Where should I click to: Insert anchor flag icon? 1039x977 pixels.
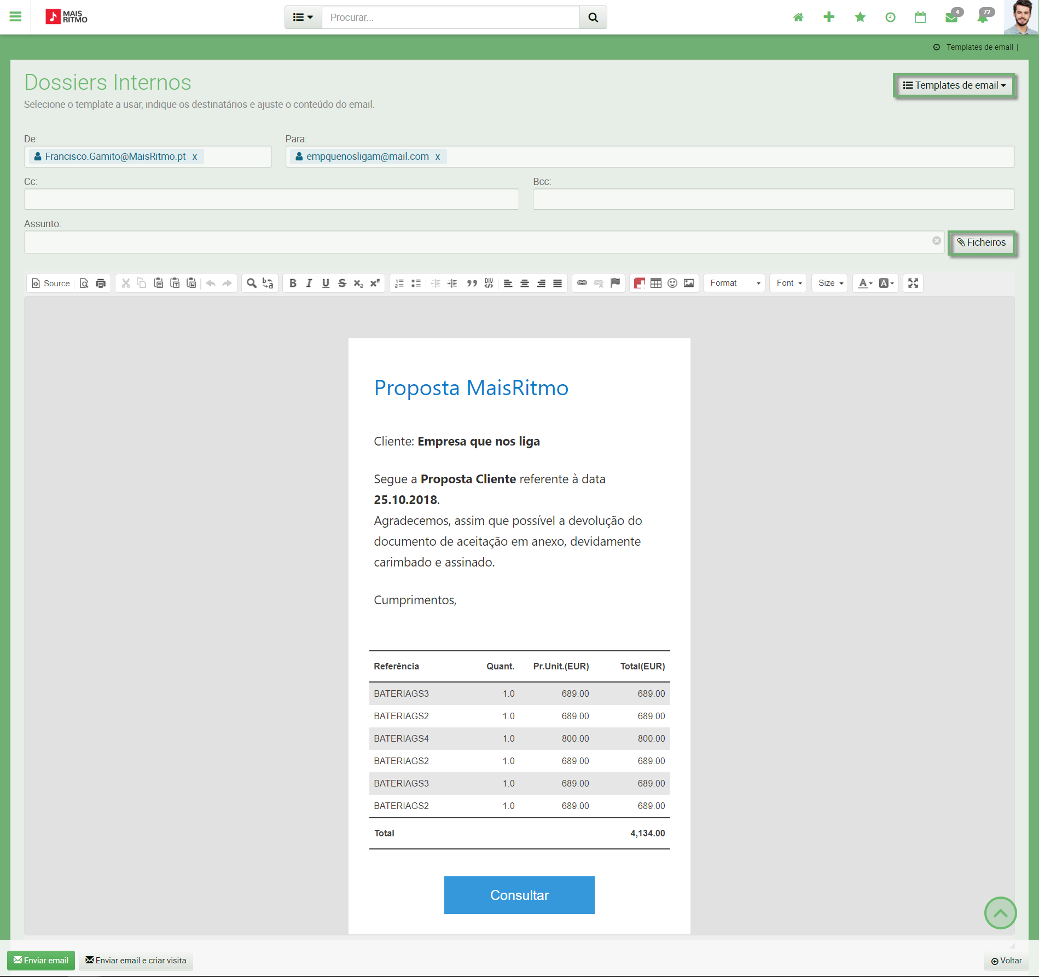[x=616, y=283]
